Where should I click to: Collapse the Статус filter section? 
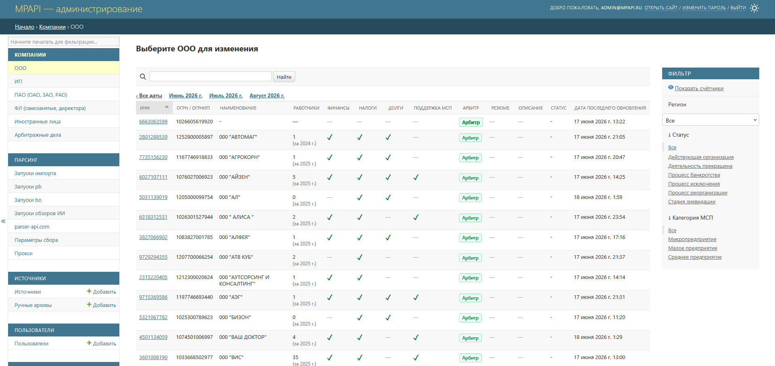(x=678, y=135)
